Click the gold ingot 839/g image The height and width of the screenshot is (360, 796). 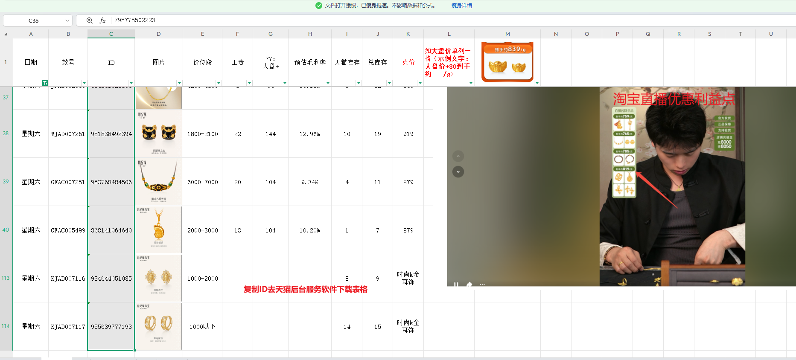tap(507, 62)
